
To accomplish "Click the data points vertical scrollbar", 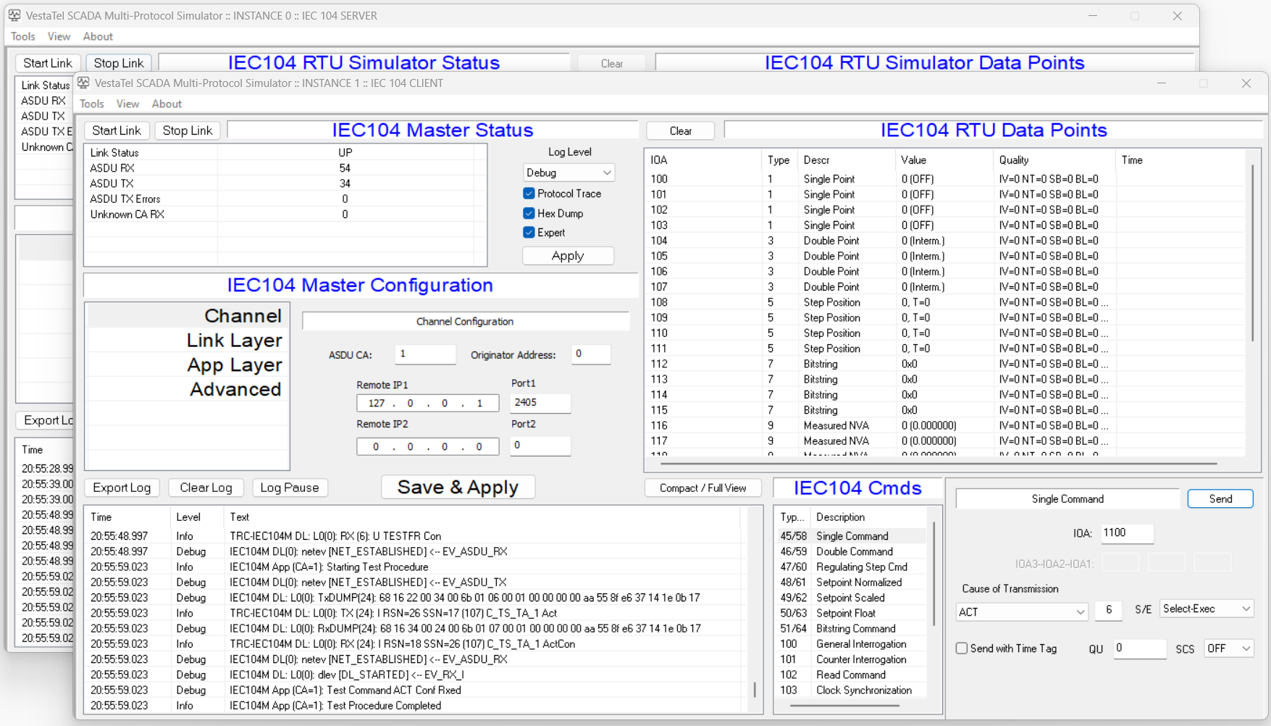I will (1252, 254).
